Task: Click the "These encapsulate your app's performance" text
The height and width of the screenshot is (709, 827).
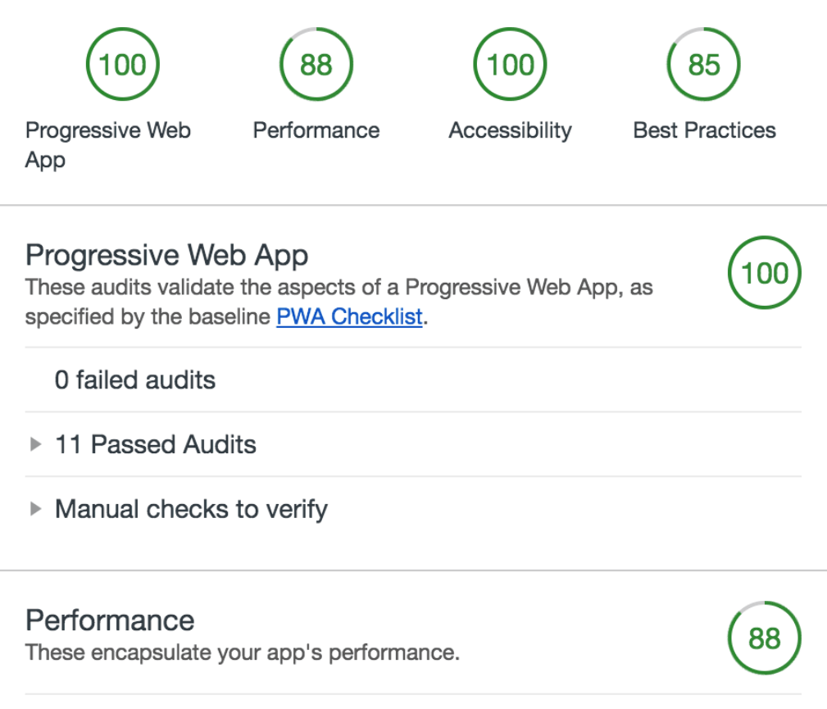Action: 243,653
